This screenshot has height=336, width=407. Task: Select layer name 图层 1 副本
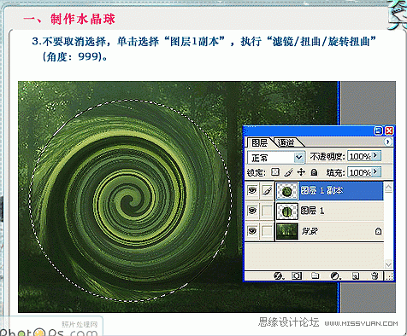(x=321, y=190)
